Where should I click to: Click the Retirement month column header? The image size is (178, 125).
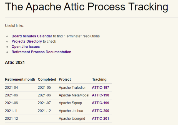(x=20, y=80)
